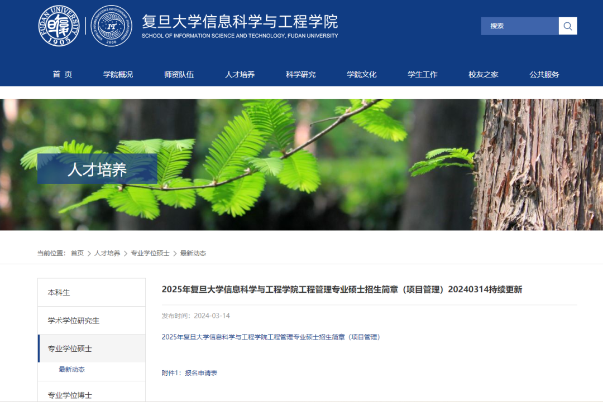This screenshot has width=603, height=402.
Task: Open the 首页 navigation menu item
Action: click(x=63, y=75)
